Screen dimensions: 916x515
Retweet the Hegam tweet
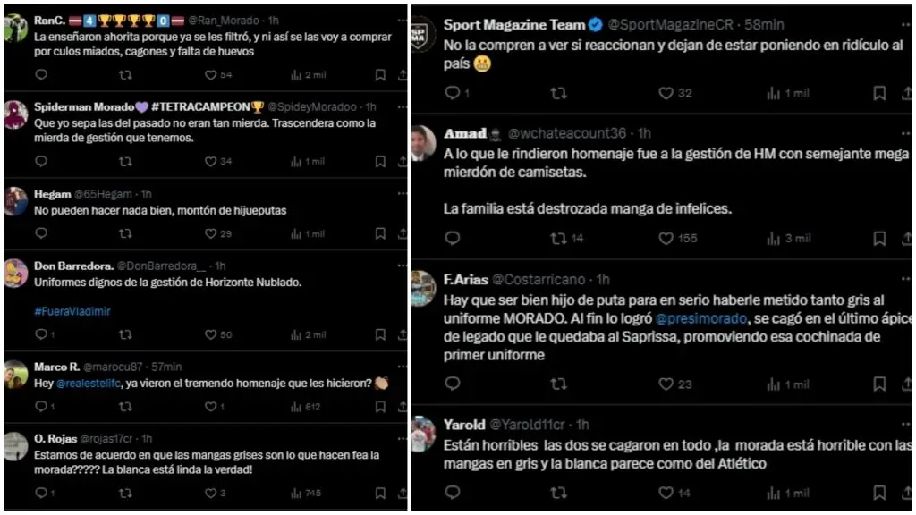click(x=125, y=233)
